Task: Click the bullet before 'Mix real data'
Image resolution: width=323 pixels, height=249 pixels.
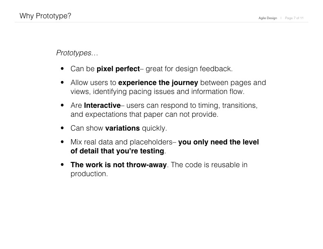Action: click(62, 142)
